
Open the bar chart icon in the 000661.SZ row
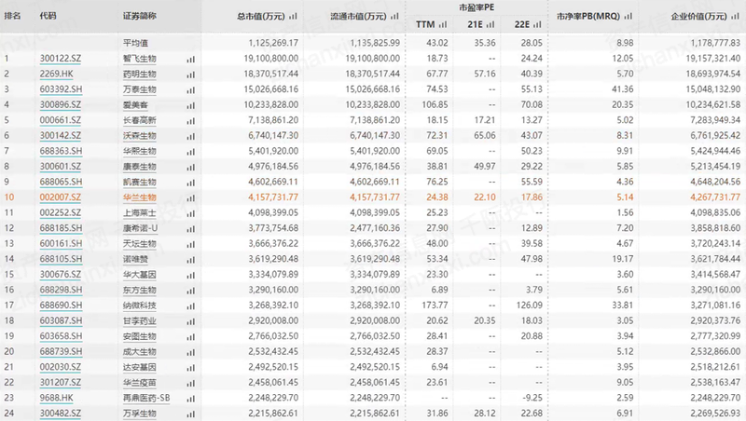[x=191, y=121]
